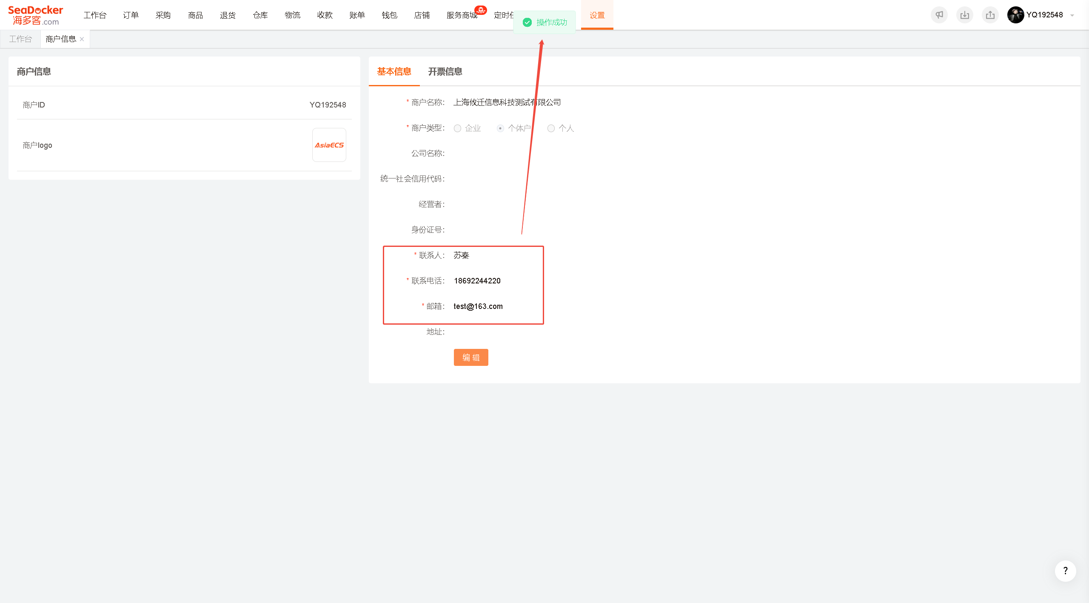The image size is (1089, 603).
Task: Click the 地址 label
Action: coord(436,332)
